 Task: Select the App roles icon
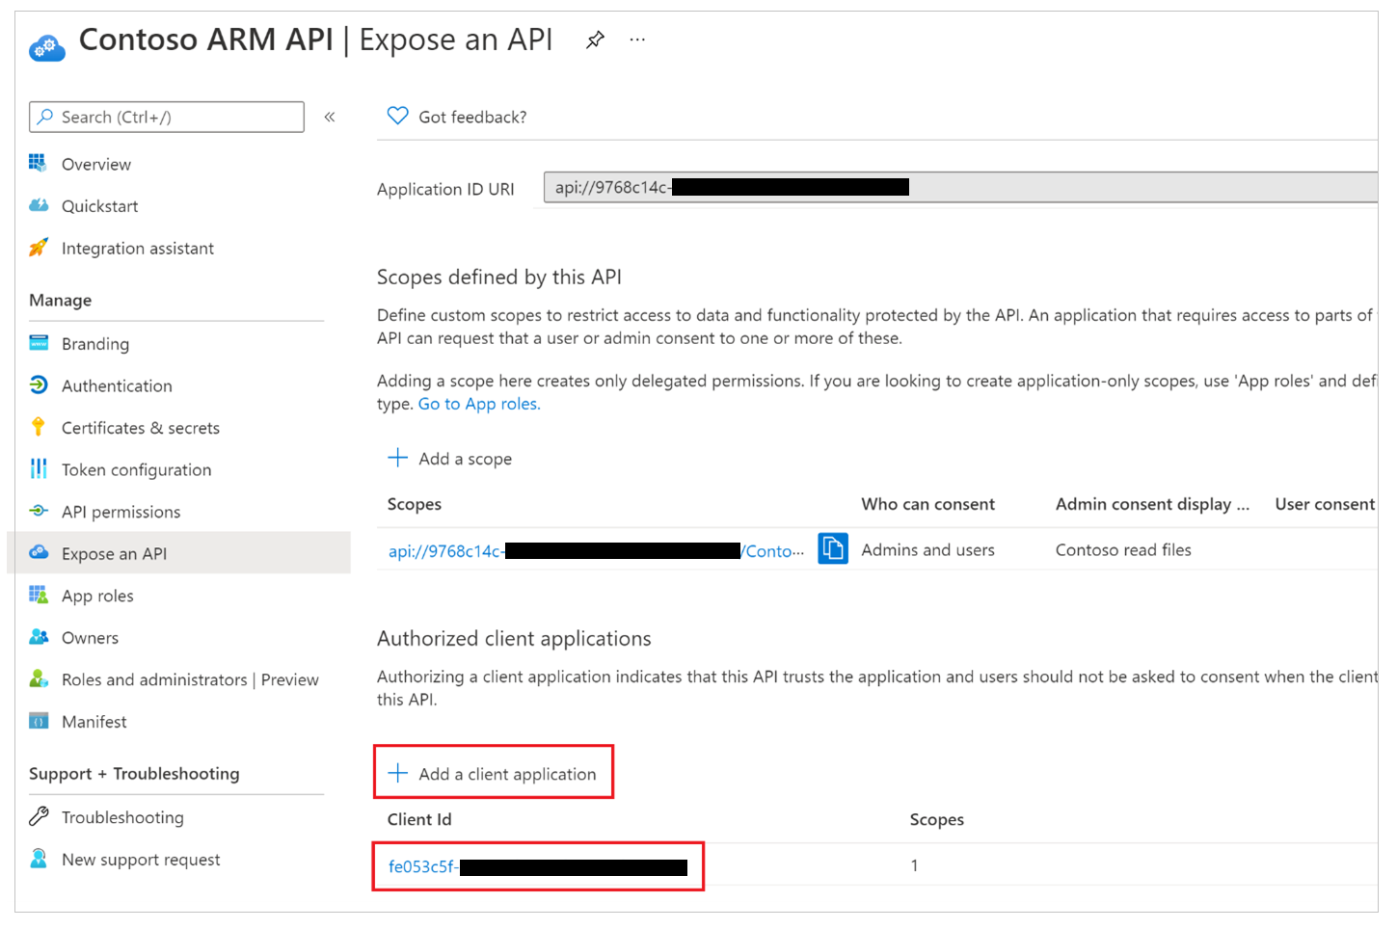[39, 595]
